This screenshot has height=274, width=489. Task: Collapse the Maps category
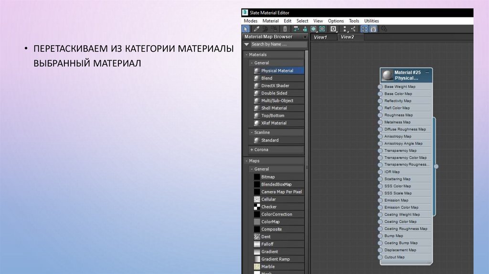coord(246,161)
